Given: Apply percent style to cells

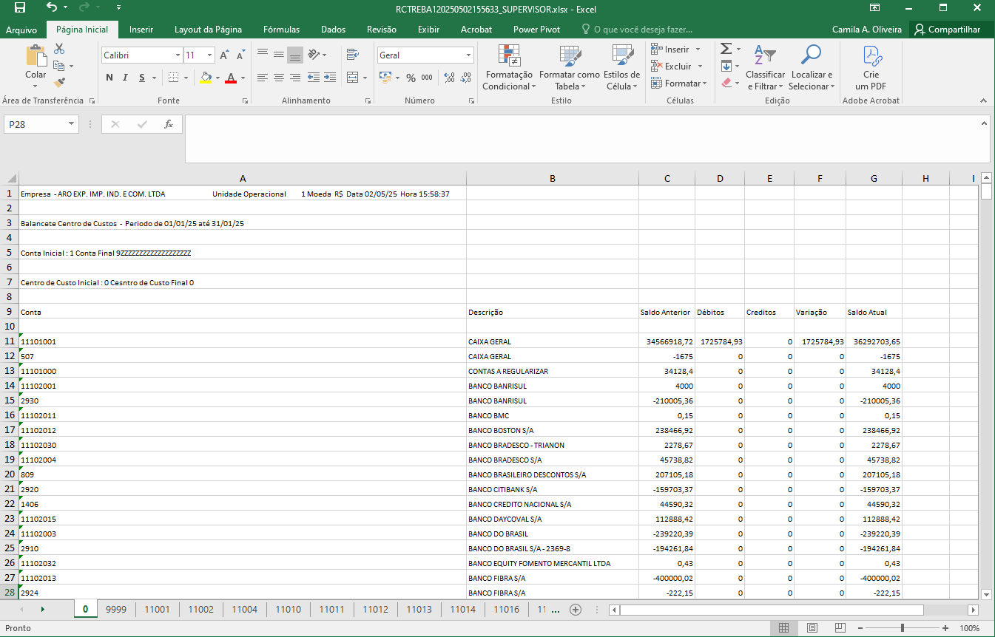Looking at the screenshot, I should [x=411, y=78].
